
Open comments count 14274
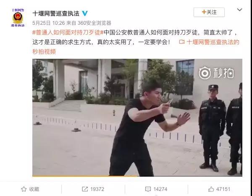pos(160,189)
